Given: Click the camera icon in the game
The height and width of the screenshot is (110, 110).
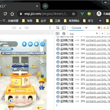Looking at the screenshot, I should 30,44.
